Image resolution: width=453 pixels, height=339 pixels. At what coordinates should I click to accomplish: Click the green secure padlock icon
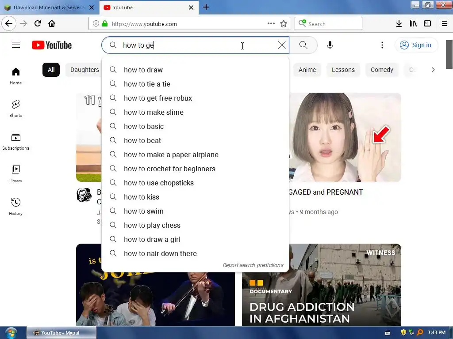pyautogui.click(x=105, y=24)
